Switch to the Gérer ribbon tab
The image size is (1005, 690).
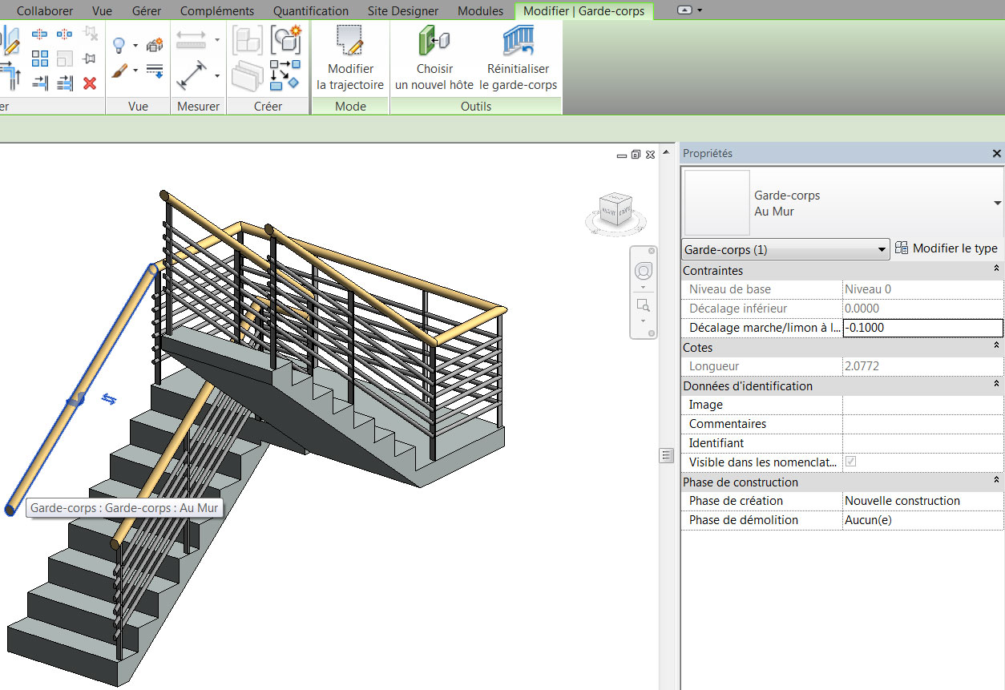pos(147,10)
